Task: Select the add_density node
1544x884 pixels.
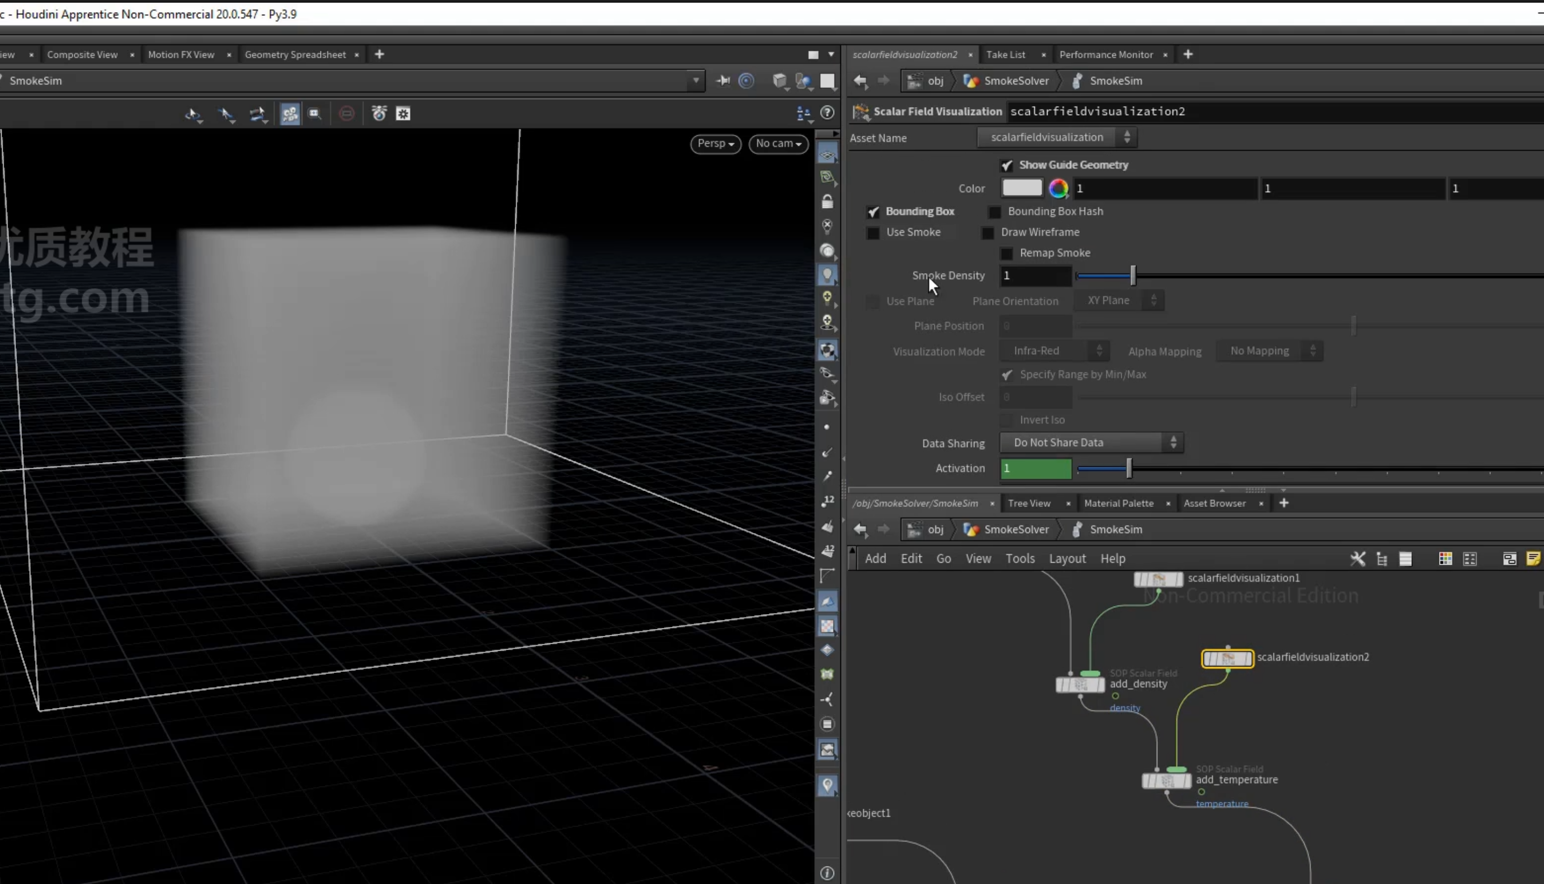Action: click(x=1080, y=685)
